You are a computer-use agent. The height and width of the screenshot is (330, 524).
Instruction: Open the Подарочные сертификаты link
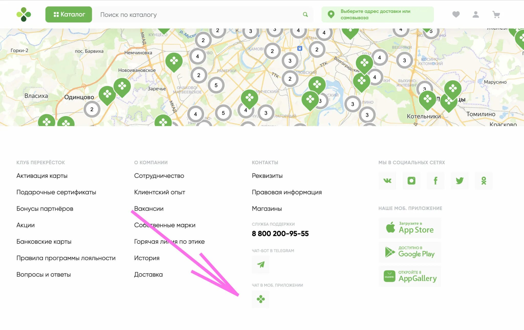[56, 192]
